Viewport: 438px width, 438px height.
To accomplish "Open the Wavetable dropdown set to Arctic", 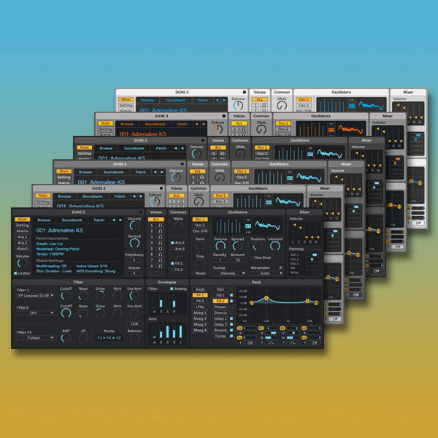I will (x=266, y=273).
